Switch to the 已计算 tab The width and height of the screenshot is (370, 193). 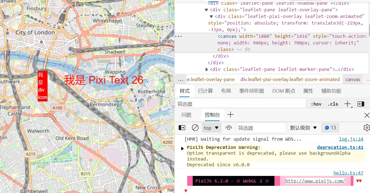coord(205,91)
